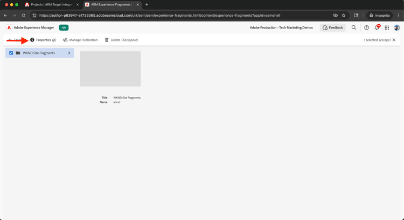
Task: Click the tracking protection eye icon
Action: tap(335, 16)
